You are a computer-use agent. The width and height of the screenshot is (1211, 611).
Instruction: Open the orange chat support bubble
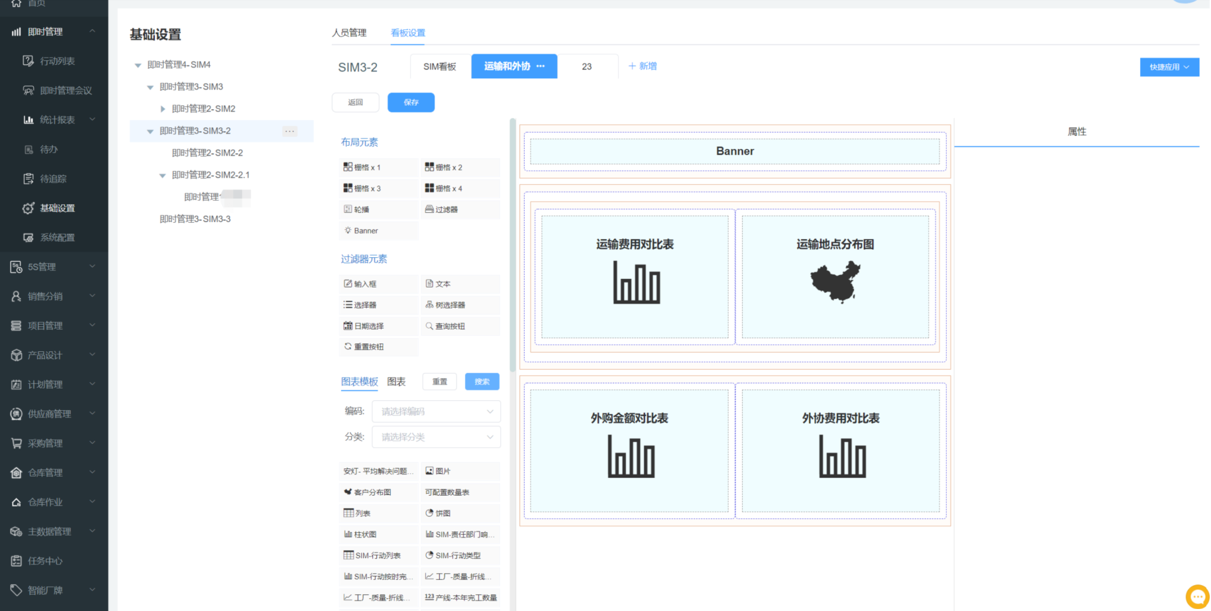coord(1197,596)
